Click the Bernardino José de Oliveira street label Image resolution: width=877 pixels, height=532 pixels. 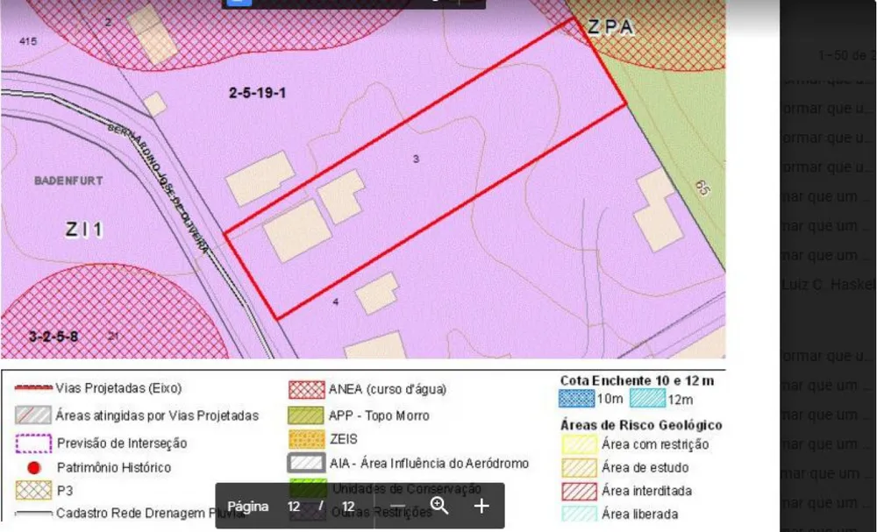pyautogui.click(x=158, y=189)
